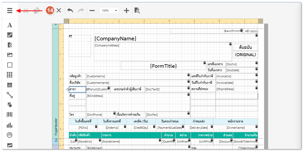Select the Barcode tool
The image size is (303, 151).
click(10, 115)
